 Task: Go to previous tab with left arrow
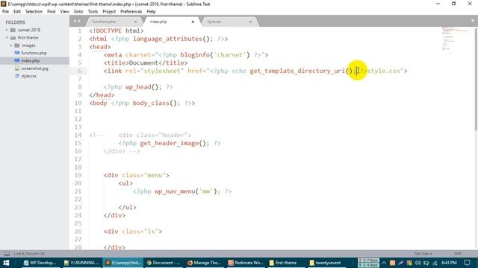click(x=75, y=22)
